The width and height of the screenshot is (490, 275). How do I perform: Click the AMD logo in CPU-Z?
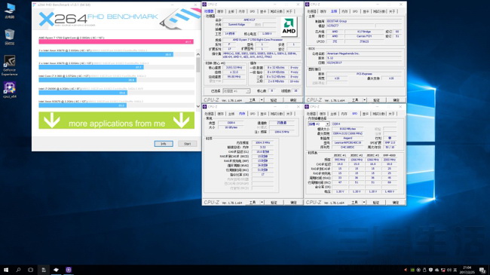[289, 26]
